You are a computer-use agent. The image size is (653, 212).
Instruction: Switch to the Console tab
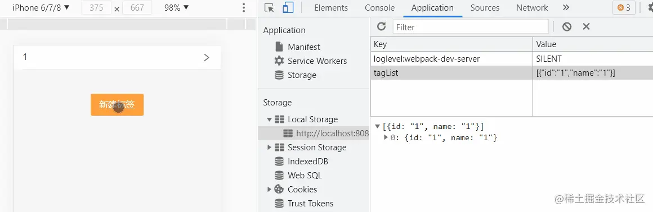[x=379, y=8]
